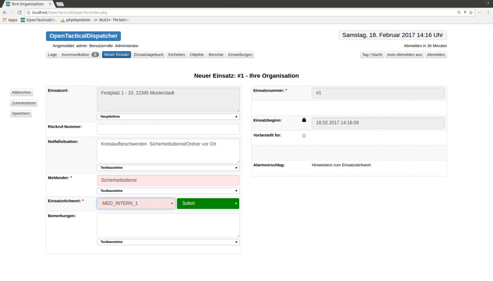493x281 pixels.
Task: Open the Chrome three-dot menu
Action: tap(488, 12)
